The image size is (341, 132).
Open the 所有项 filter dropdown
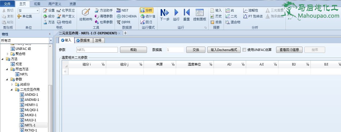coord(51,41)
